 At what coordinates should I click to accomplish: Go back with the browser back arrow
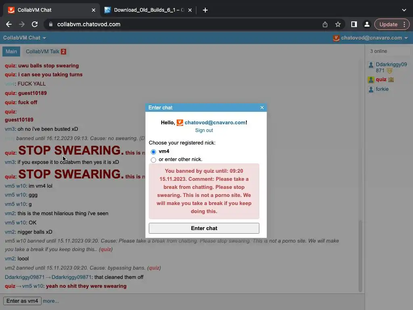pos(9,24)
